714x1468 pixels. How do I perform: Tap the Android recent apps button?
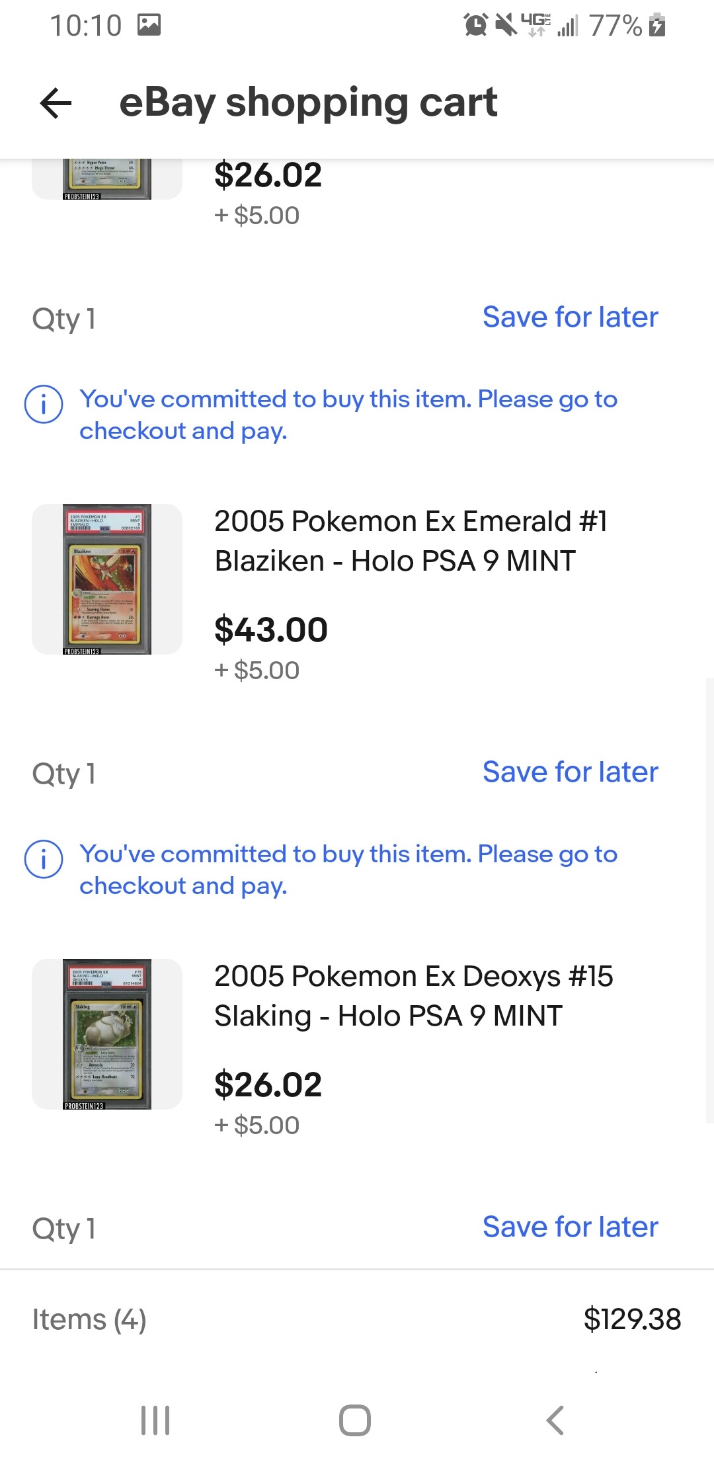(155, 1420)
